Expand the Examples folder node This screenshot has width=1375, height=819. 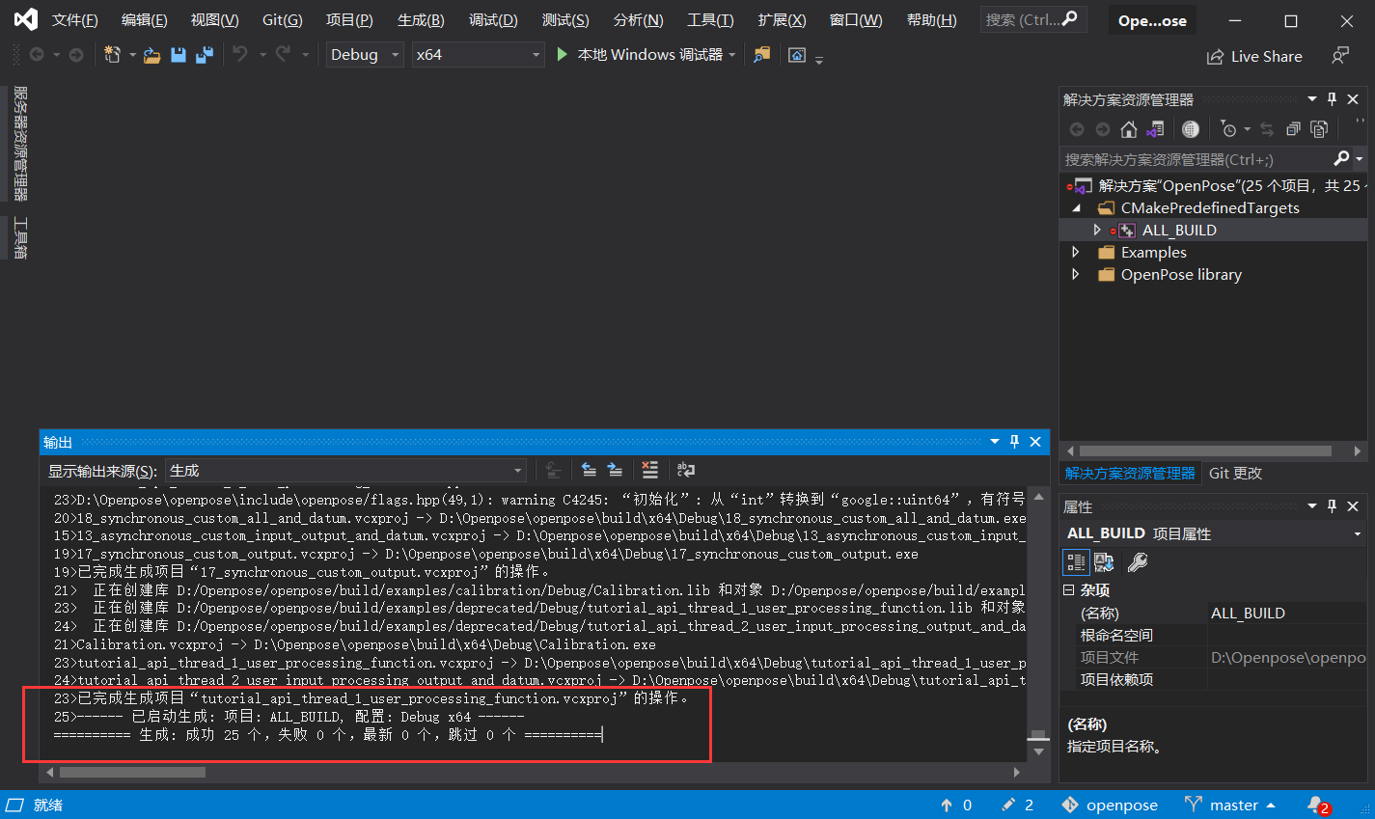(x=1076, y=252)
